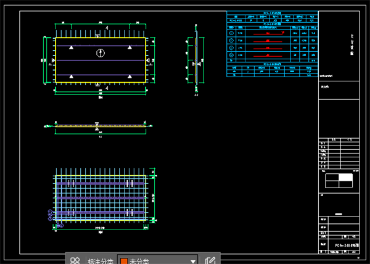Click the 标注分类 label
Viewport: 370px width, 264px height.
(x=101, y=261)
